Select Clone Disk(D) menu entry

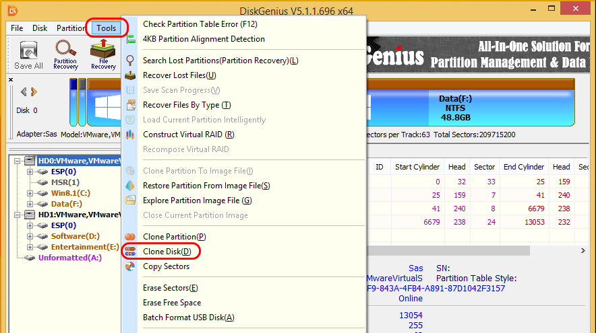(167, 252)
